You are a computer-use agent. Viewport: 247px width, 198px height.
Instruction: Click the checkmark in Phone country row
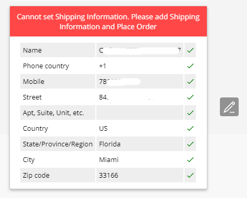[190, 66]
